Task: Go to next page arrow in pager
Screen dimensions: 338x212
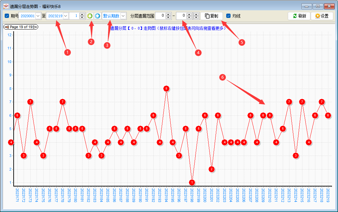Action: pyautogui.click(x=35, y=27)
